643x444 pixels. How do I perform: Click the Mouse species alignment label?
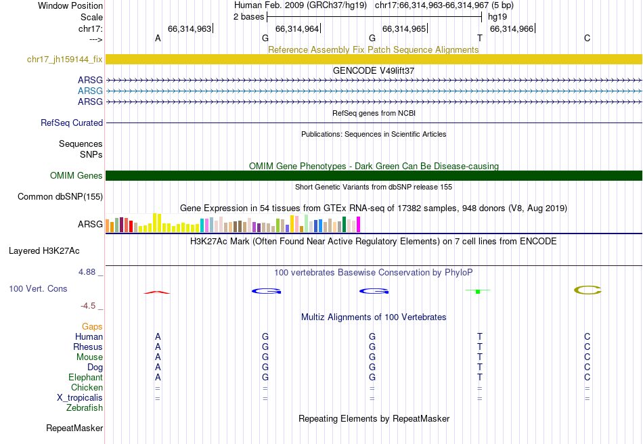click(89, 357)
